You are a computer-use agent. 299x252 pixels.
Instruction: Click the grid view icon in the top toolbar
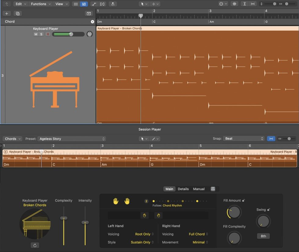(75, 4)
